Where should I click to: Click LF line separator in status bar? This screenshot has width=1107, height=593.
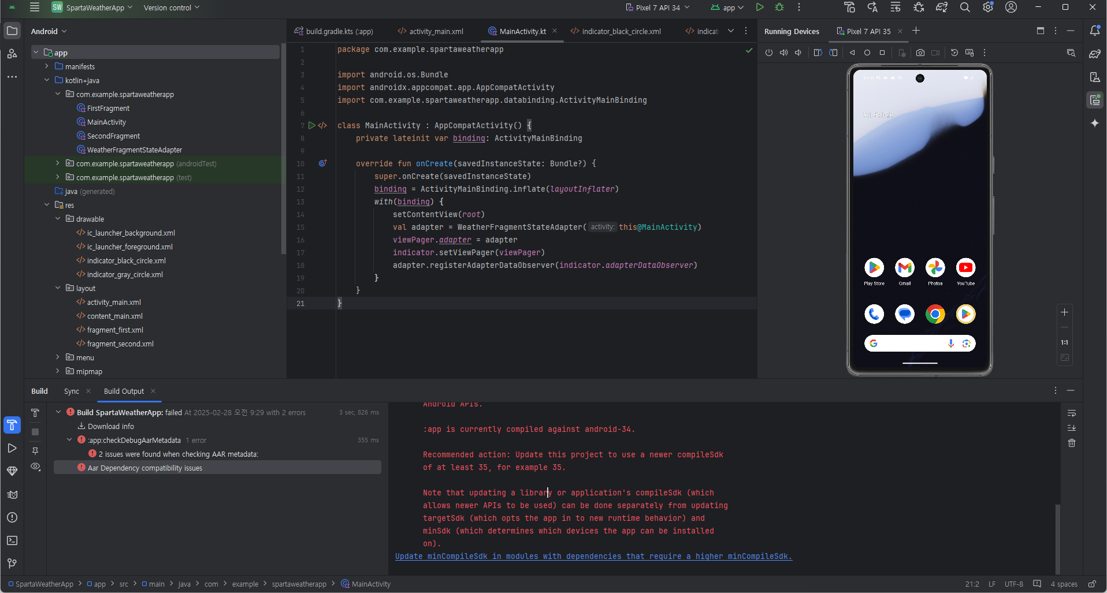[x=992, y=584]
